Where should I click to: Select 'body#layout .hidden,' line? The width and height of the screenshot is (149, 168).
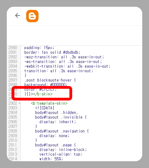[x=56, y=113]
